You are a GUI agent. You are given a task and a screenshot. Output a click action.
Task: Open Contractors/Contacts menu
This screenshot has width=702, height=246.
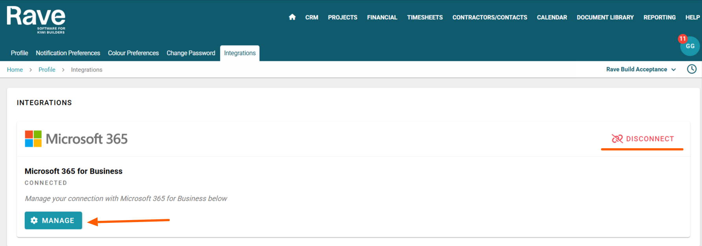click(490, 17)
